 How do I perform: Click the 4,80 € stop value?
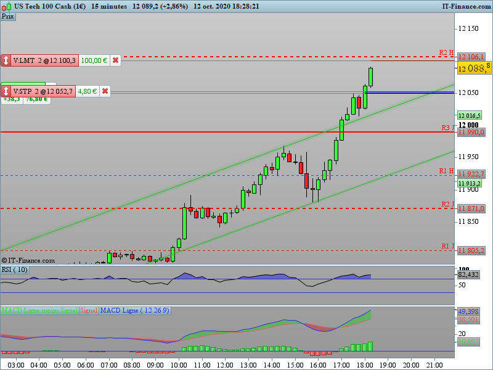88,91
